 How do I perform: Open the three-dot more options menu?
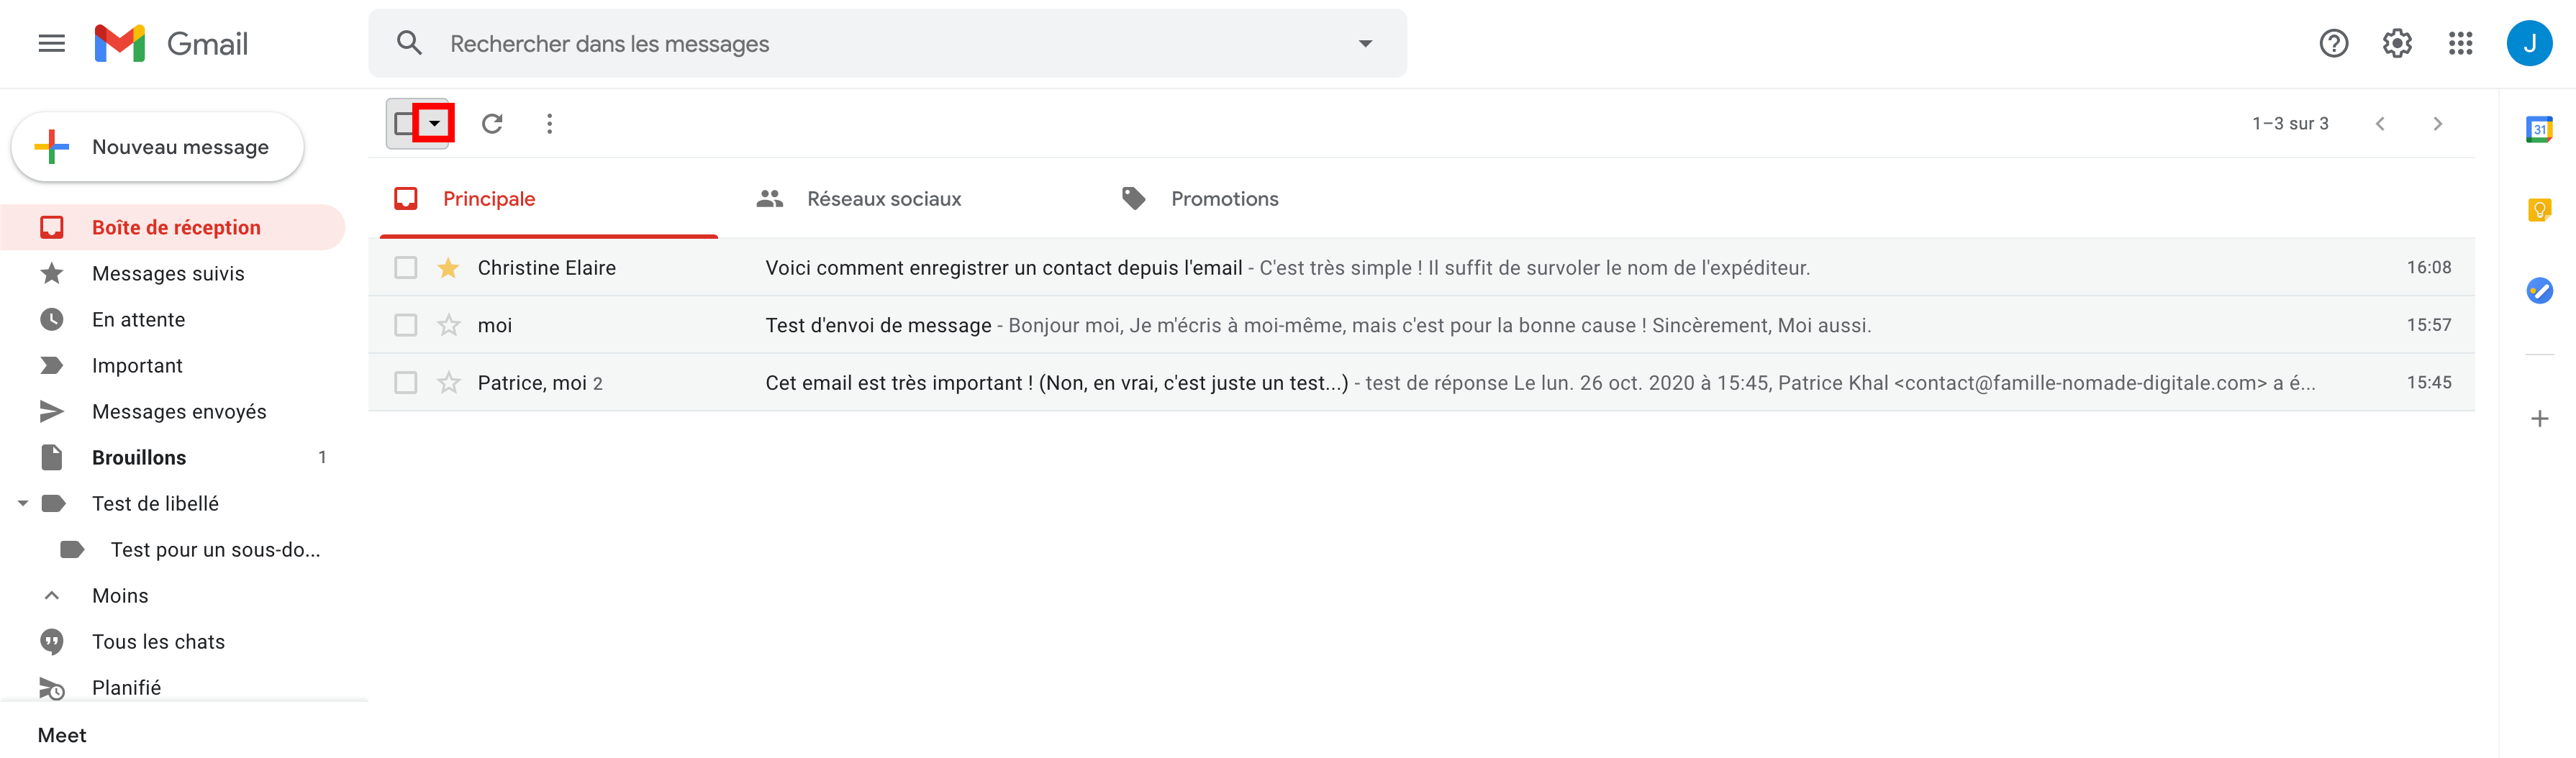[x=549, y=124]
